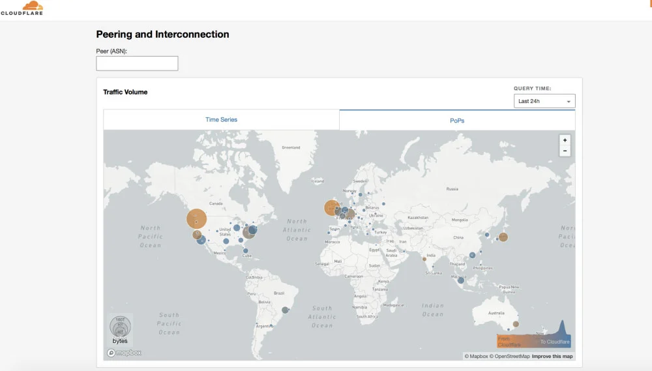Select the PoPs tab
This screenshot has width=652, height=371.
(x=457, y=121)
